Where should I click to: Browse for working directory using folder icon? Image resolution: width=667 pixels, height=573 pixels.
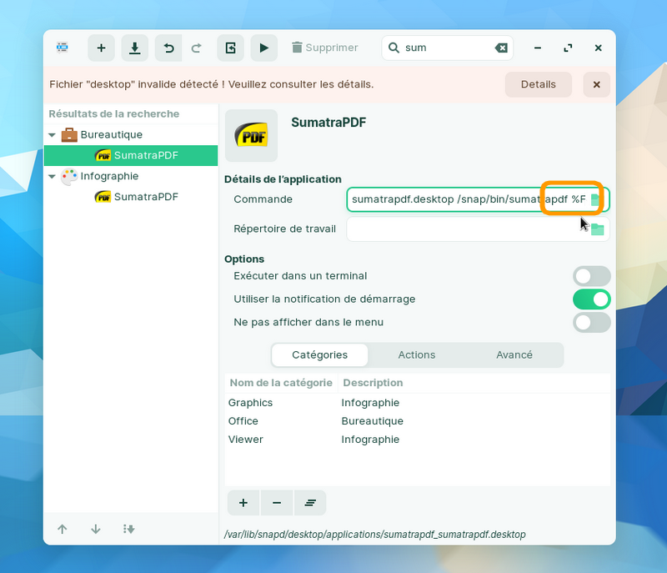coord(597,229)
